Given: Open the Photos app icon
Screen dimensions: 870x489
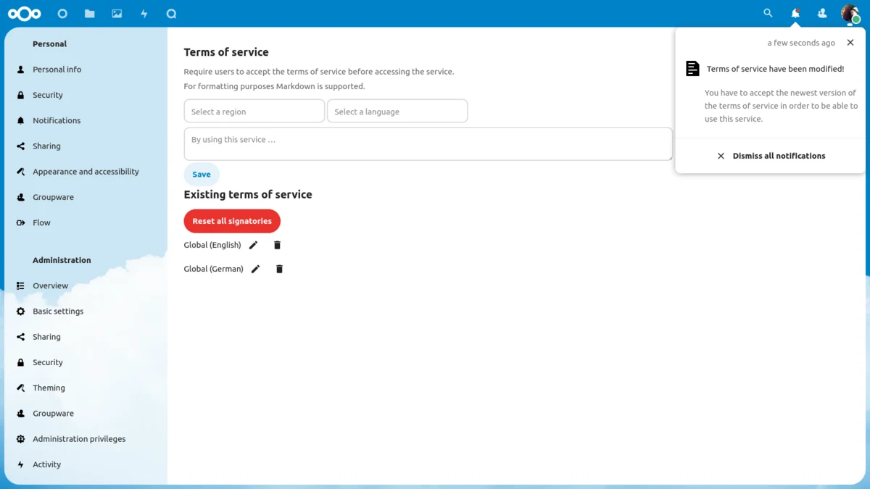Looking at the screenshot, I should pyautogui.click(x=117, y=14).
